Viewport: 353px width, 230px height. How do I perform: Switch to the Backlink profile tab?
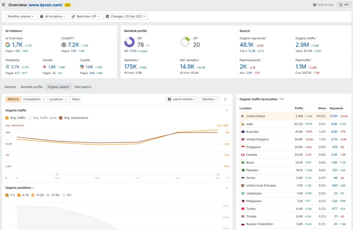tap(31, 87)
